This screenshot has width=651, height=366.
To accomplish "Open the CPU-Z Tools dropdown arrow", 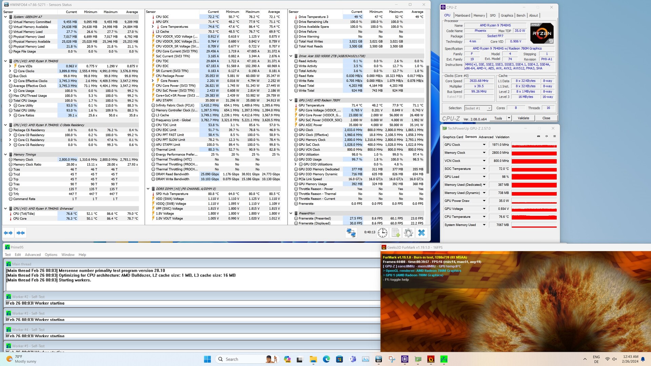I will click(509, 118).
